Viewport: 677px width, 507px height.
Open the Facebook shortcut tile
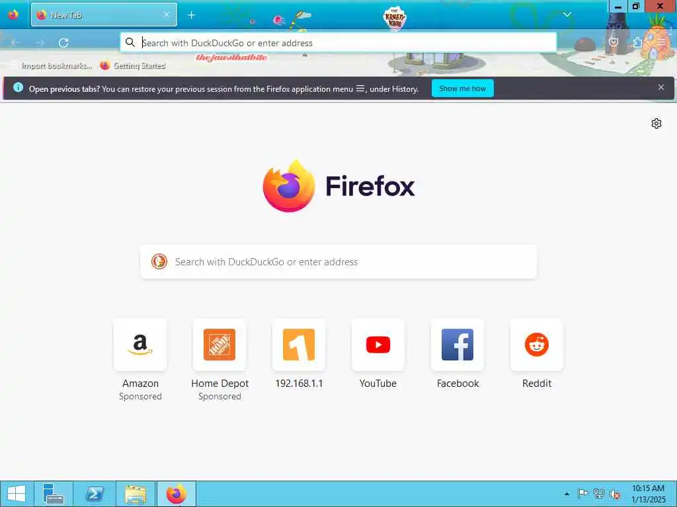[x=458, y=345]
